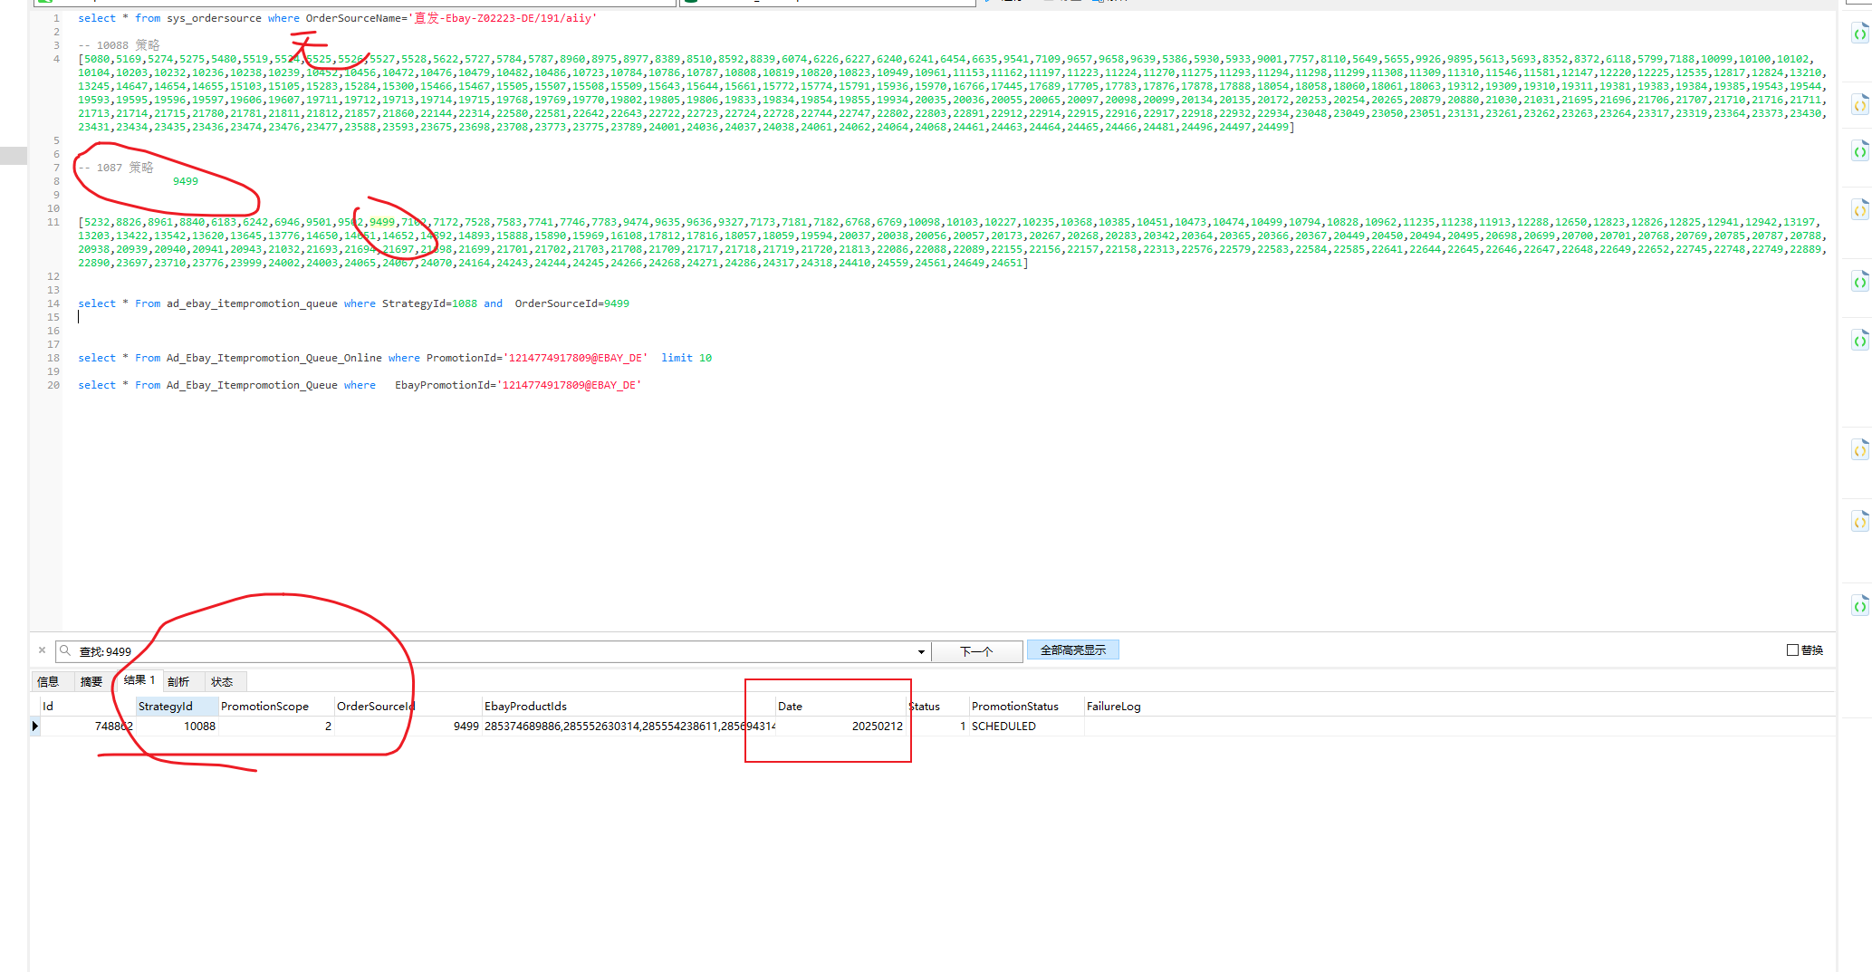Switch to the 信息 tab
This screenshot has width=1872, height=972.
point(48,681)
